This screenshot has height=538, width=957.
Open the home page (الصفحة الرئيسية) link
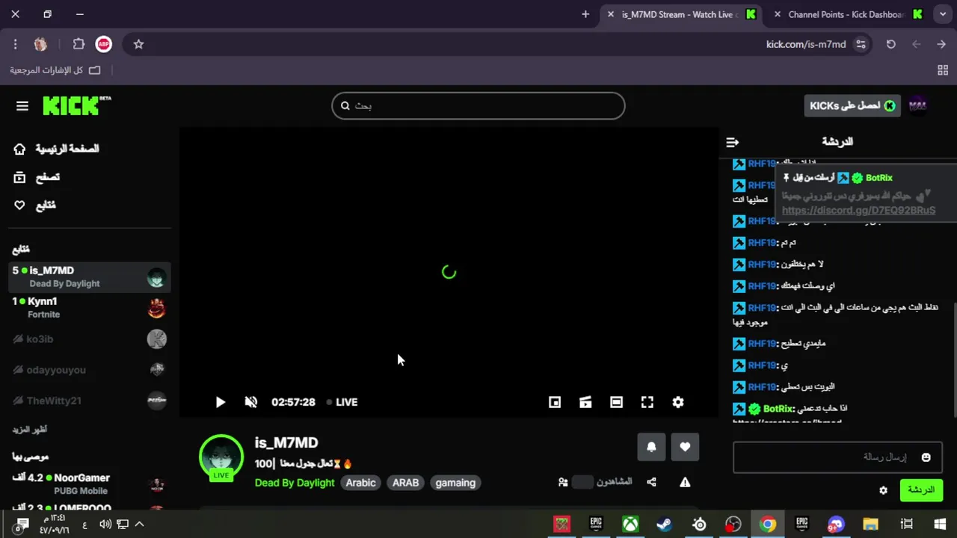[57, 149]
